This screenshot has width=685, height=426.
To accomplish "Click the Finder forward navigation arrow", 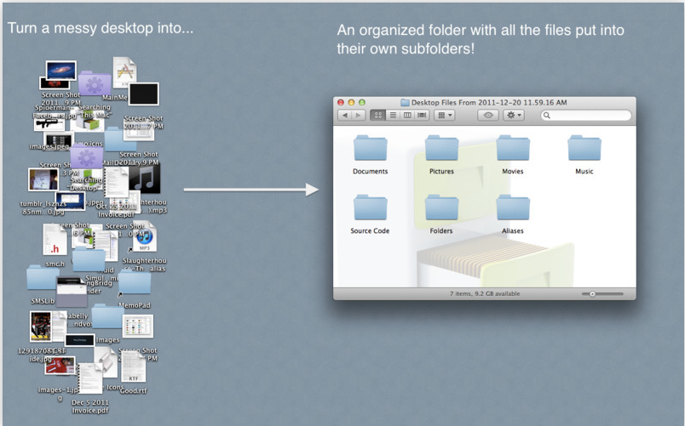I will (359, 115).
